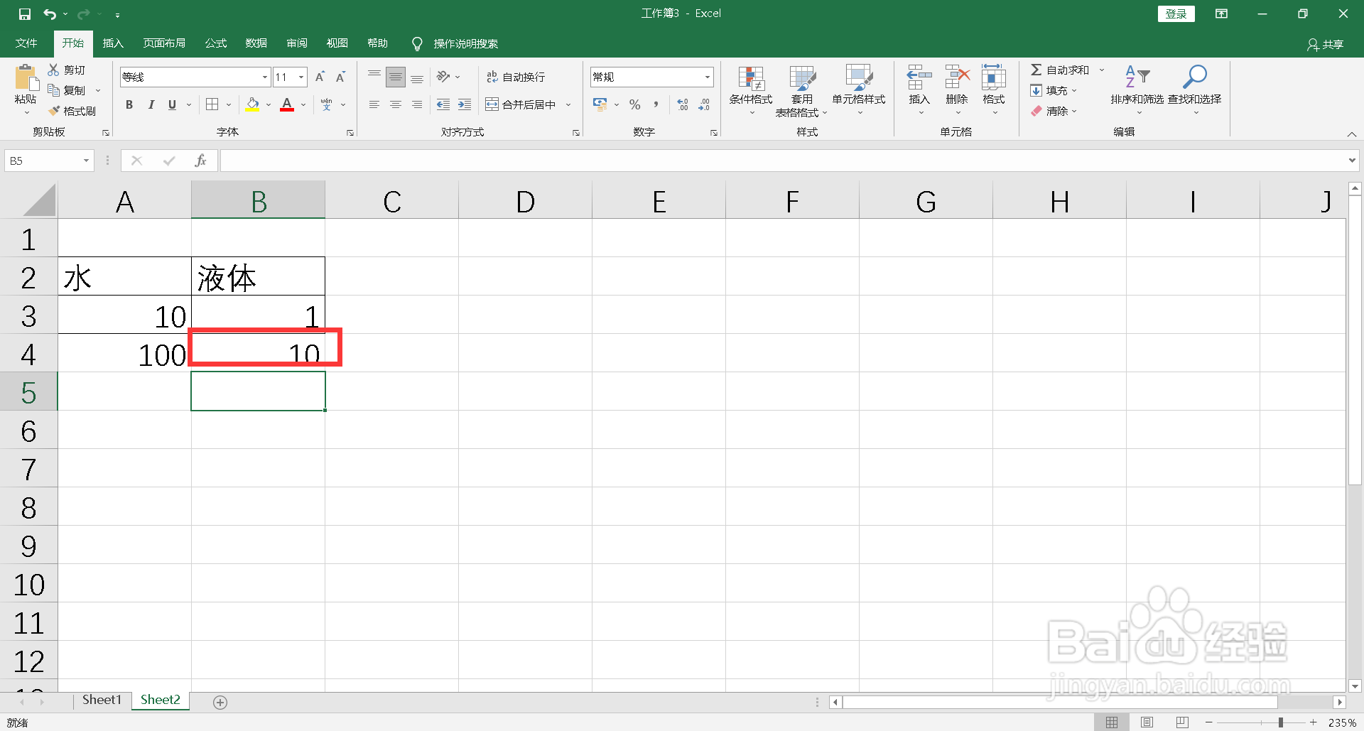Click the zoom in plus button

click(1313, 722)
